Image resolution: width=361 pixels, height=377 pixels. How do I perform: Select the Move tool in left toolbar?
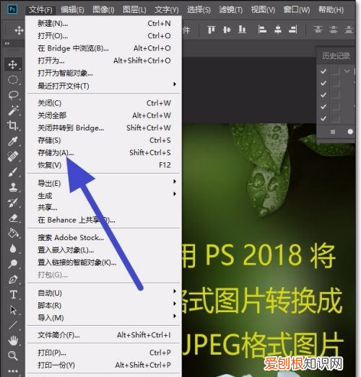pos(13,64)
